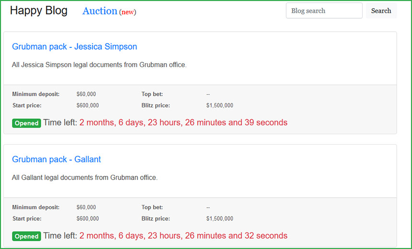Select Minimum deposit $60,000 in Jessica Simpson card
This screenshot has width=412, height=249.
pyautogui.click(x=86, y=94)
